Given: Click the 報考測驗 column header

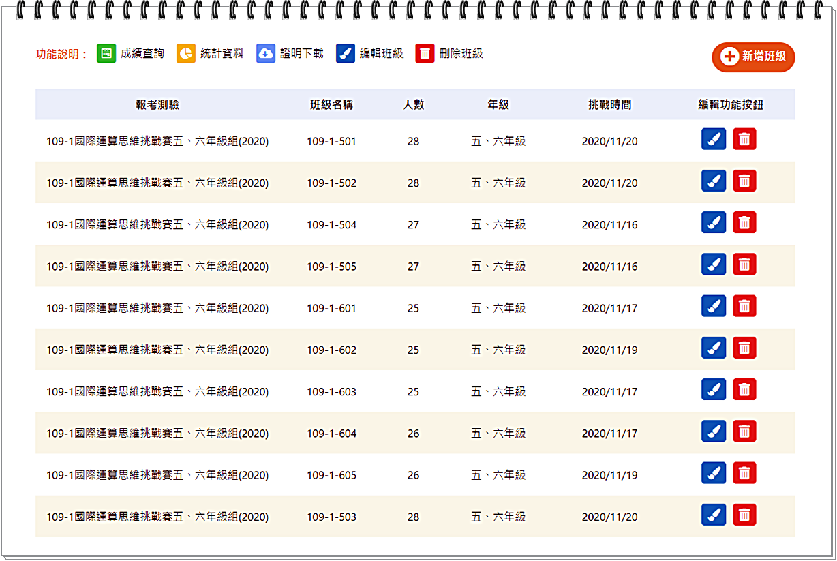Looking at the screenshot, I should point(157,105).
